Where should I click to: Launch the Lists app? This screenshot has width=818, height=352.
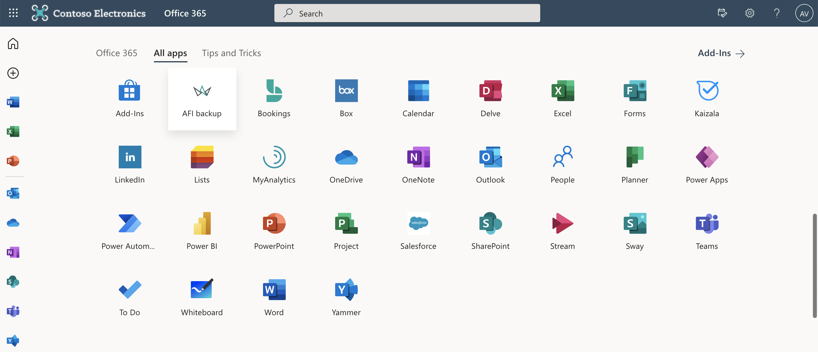coord(202,165)
